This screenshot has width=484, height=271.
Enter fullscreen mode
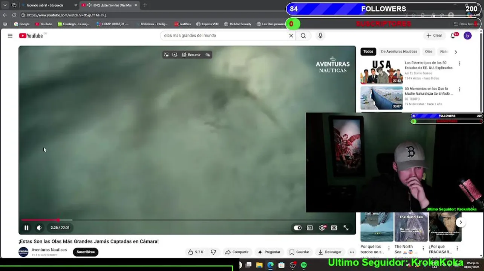click(346, 228)
